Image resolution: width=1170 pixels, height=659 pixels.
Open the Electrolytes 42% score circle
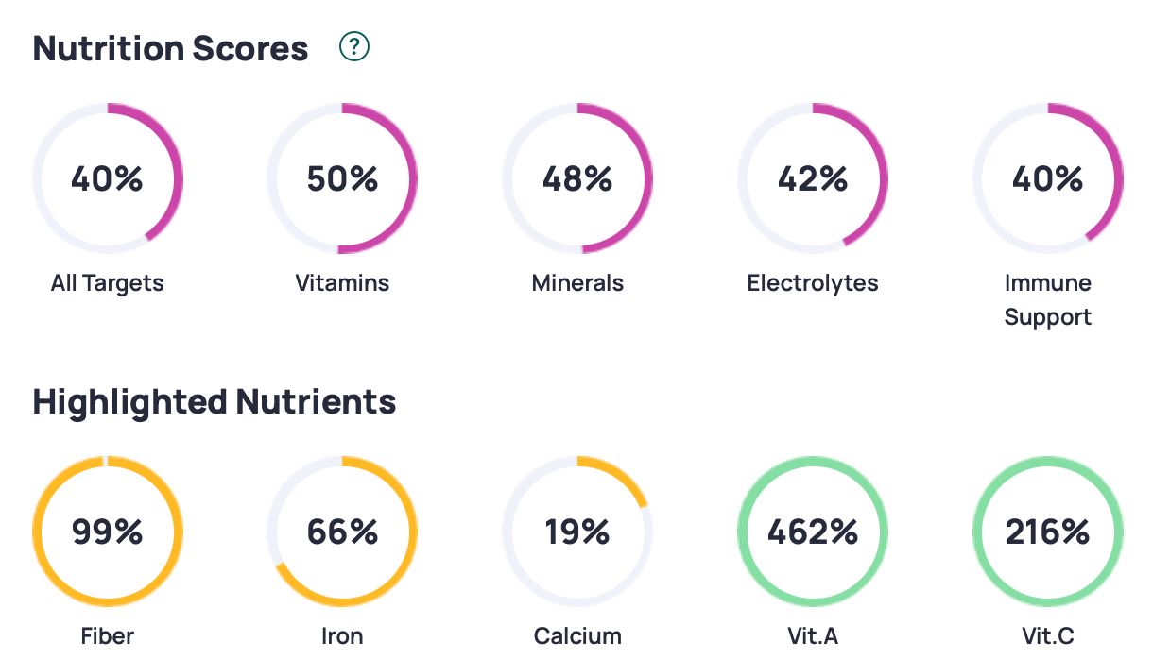[813, 178]
